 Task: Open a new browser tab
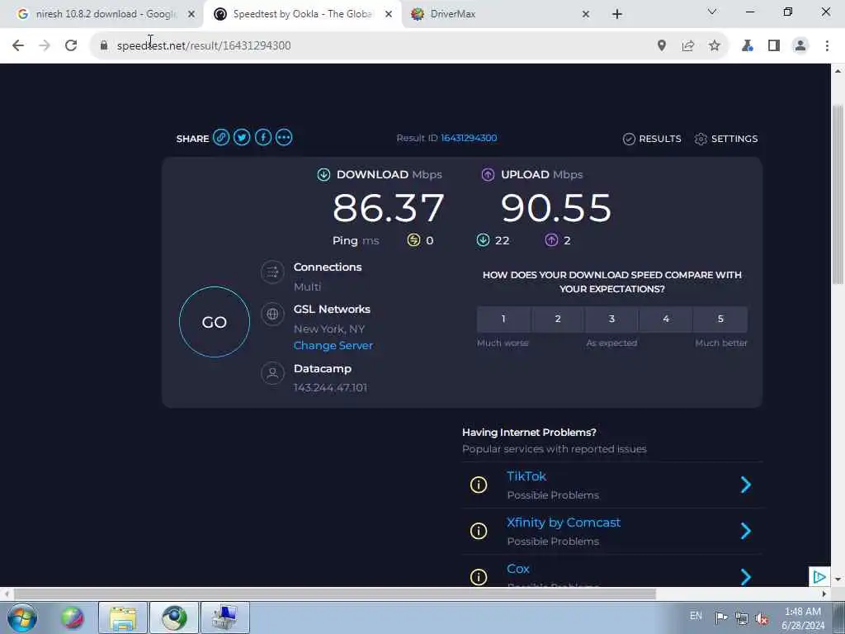(x=617, y=15)
